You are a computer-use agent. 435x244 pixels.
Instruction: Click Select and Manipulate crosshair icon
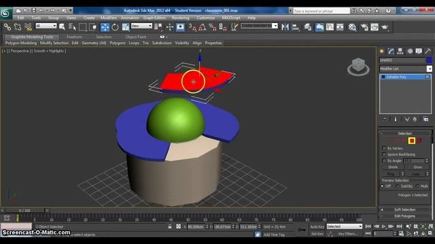[169, 27]
